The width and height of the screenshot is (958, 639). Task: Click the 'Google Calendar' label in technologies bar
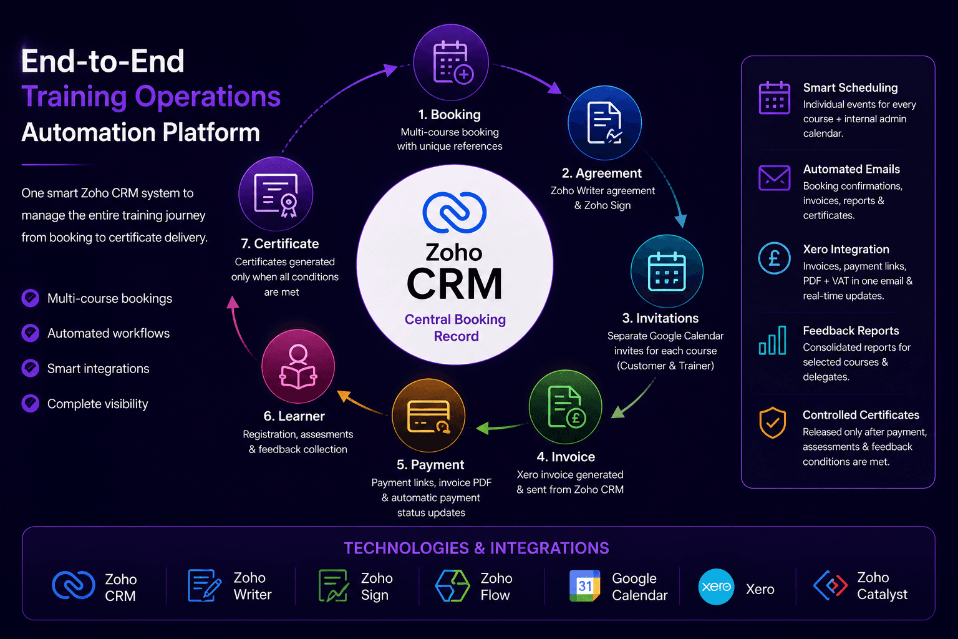click(640, 587)
